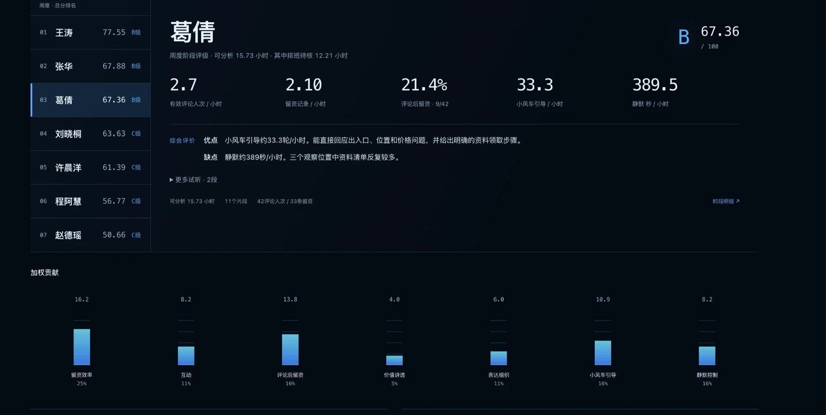826x415 pixels.
Task: Expand 更多试听 · 2段 section
Action: pyautogui.click(x=194, y=180)
